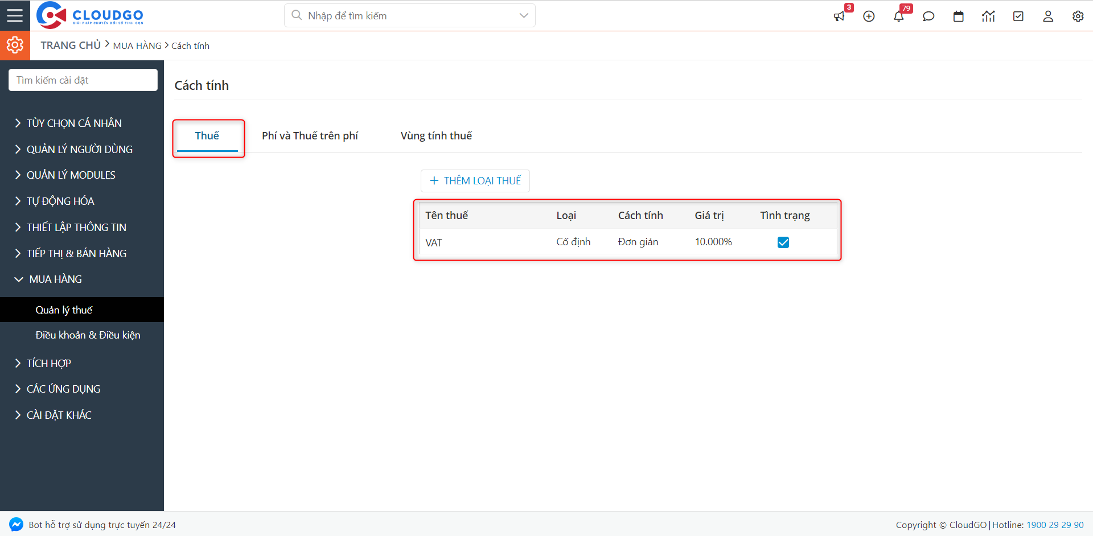Click the Messenger support bot icon

[x=16, y=525]
